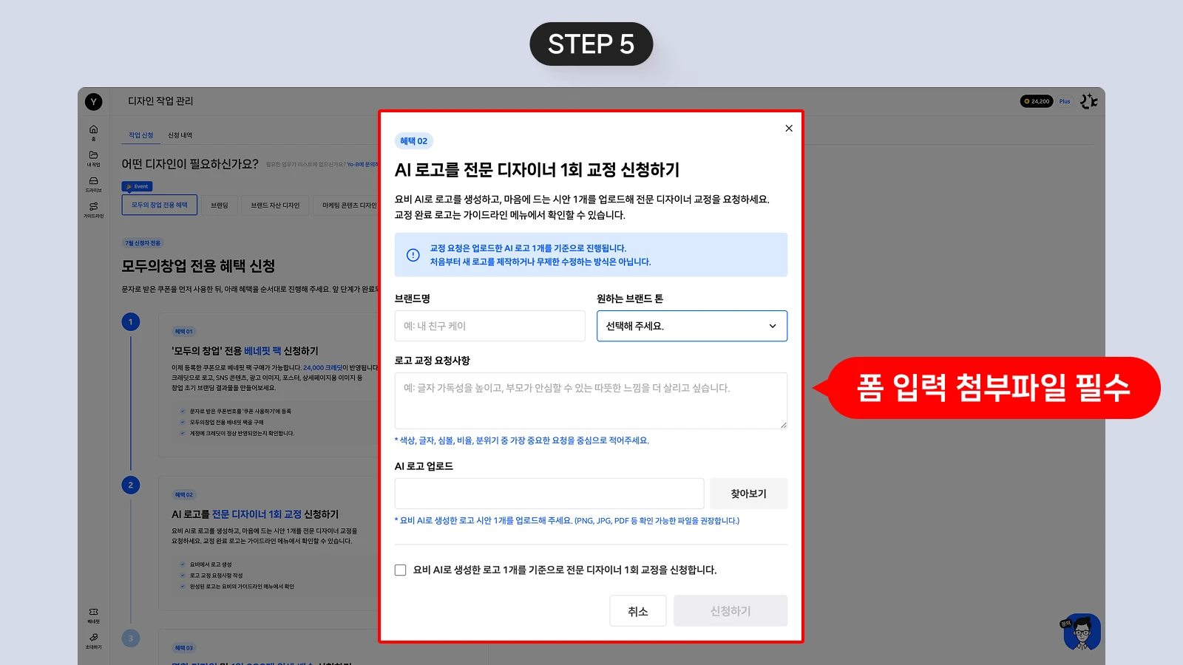Click the AI 로고 업로드 file field
Image resolution: width=1183 pixels, height=665 pixels.
(x=549, y=494)
